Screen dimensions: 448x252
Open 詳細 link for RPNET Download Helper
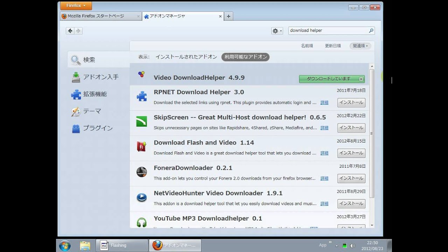click(324, 103)
